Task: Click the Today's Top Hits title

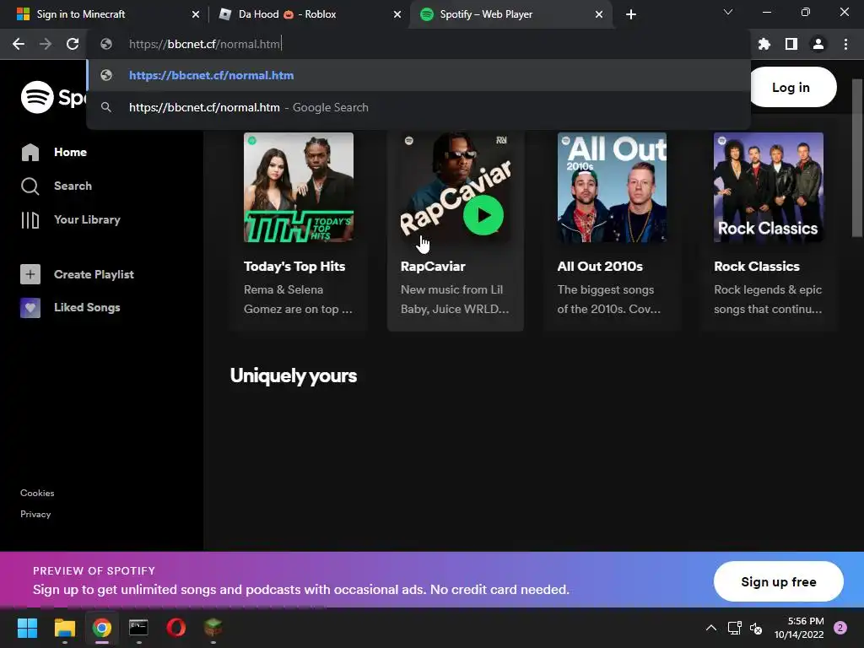Action: coord(294,266)
